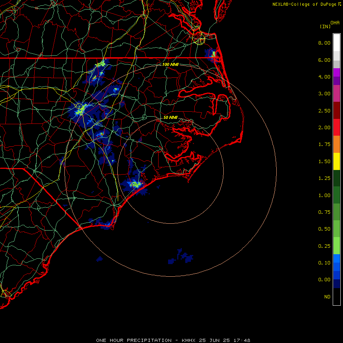This screenshot has height=343, width=343.
Task: Click the [IN] units label
Action: (x=325, y=26)
